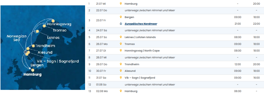The height and width of the screenshot is (95, 264).
Task: Select the Hamburg row for 02.08 Mo
Action: [176, 91]
